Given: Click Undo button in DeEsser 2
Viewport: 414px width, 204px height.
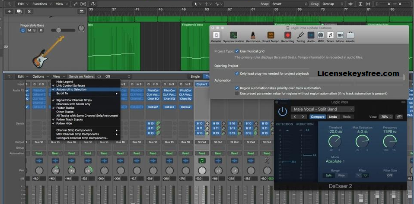Looking at the screenshot, I should 333,117.
